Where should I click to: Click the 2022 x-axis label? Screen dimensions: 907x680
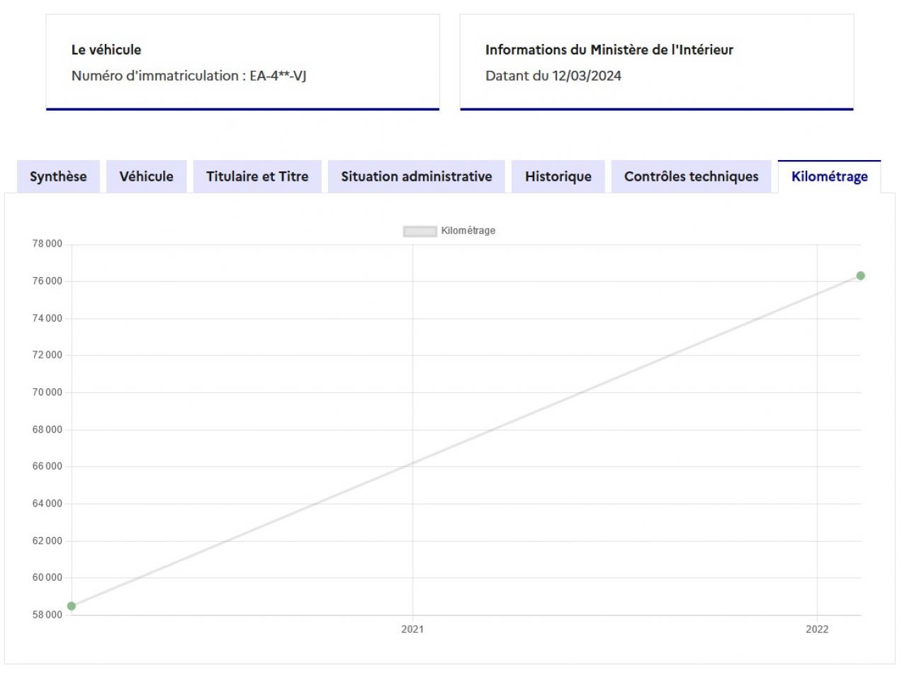[816, 629]
